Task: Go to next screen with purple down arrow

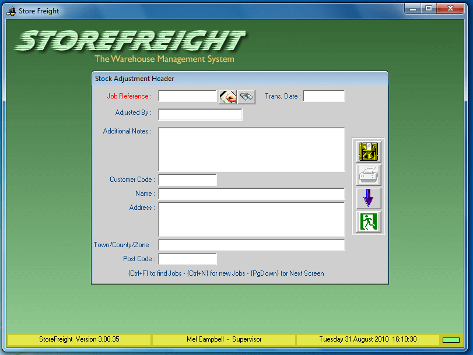Action: coord(369,198)
